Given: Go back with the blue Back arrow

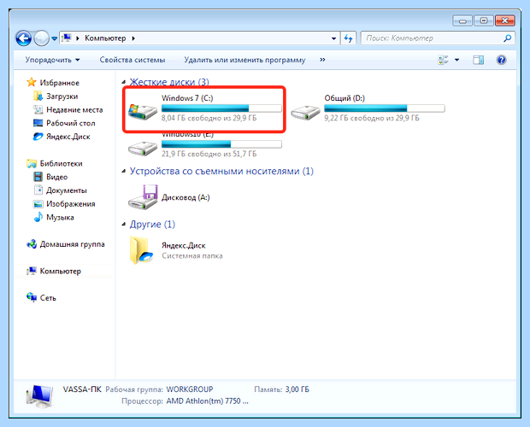Looking at the screenshot, I should click(23, 38).
